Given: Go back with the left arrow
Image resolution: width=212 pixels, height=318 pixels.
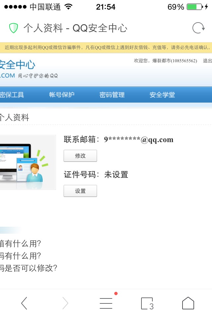Looking at the screenshot, I should (x=24, y=303).
